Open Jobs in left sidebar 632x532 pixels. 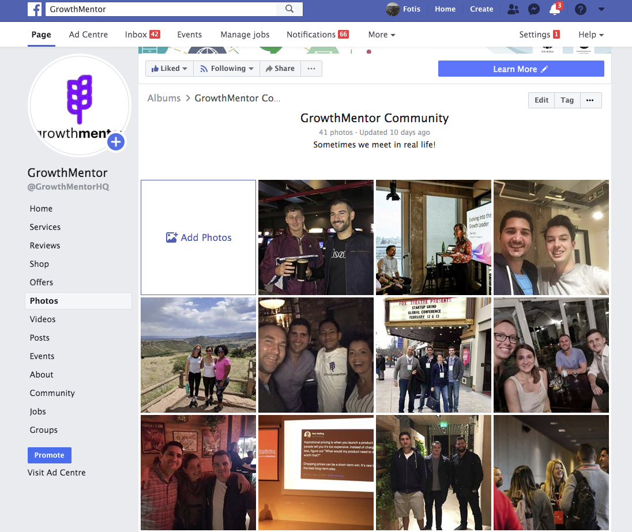[37, 412]
